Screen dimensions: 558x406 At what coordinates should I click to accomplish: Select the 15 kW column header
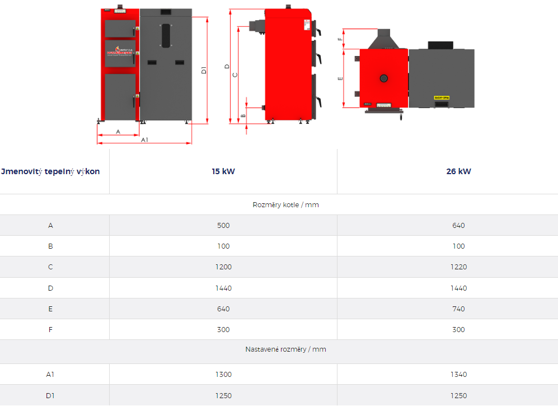[x=223, y=171]
